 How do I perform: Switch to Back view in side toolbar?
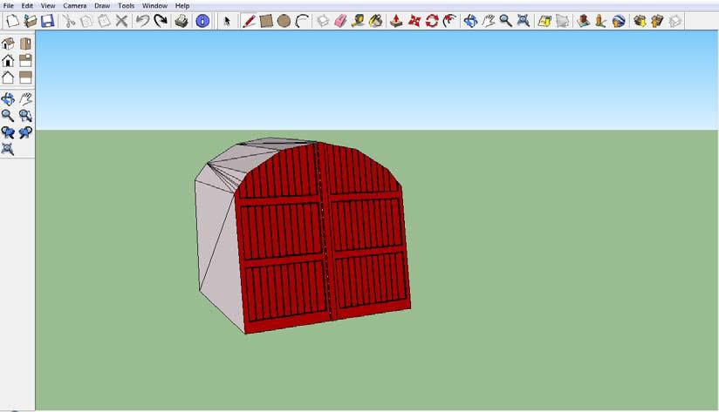coord(8,78)
